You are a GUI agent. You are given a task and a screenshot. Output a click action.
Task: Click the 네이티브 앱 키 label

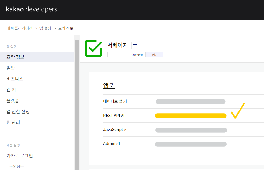[115, 101]
